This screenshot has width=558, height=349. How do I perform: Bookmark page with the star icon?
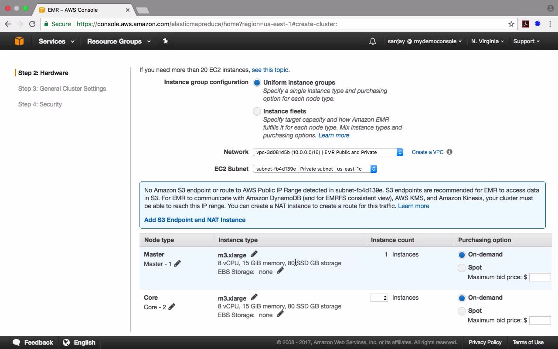point(511,24)
